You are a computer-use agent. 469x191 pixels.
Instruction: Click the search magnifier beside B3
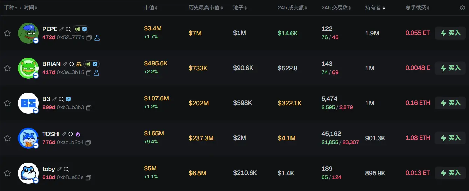pyautogui.click(x=61, y=99)
